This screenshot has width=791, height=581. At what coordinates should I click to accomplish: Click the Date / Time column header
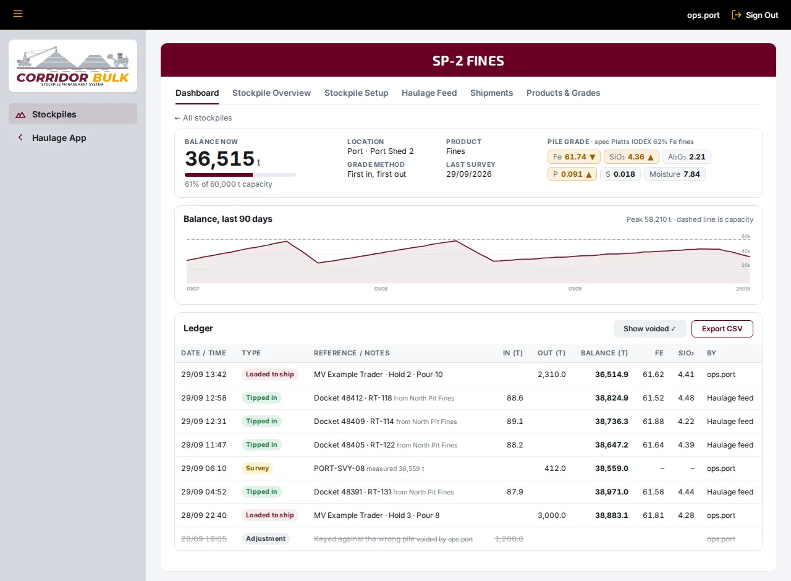(203, 353)
